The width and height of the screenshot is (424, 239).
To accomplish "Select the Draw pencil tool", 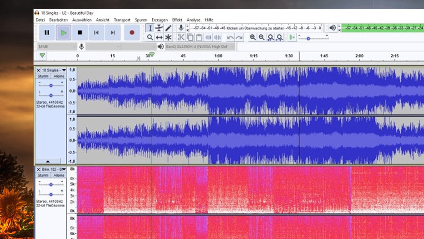I will 169,28.
